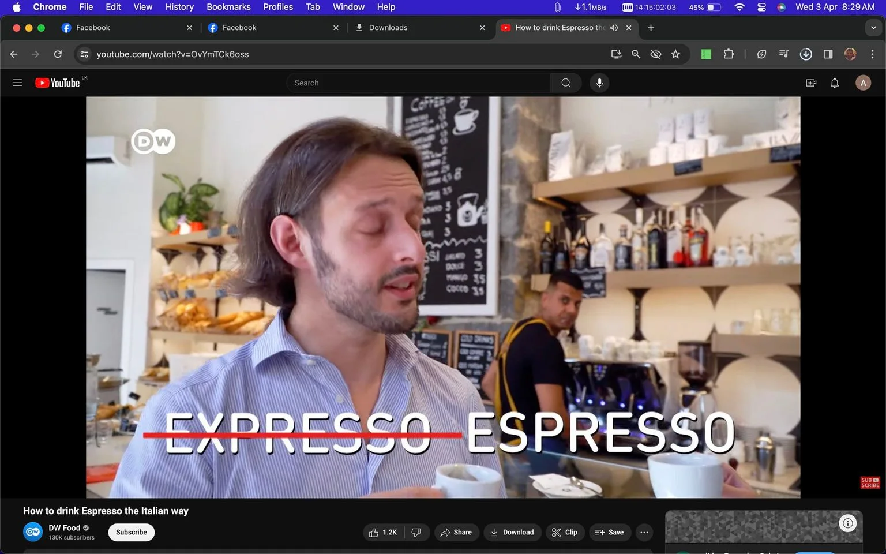Pause the Espresso video by clicking player
Viewport: 886px width, 554px height.
coord(443,297)
